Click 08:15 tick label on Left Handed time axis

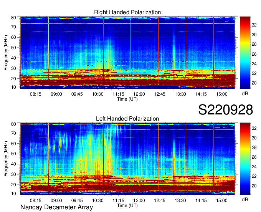pos(35,200)
